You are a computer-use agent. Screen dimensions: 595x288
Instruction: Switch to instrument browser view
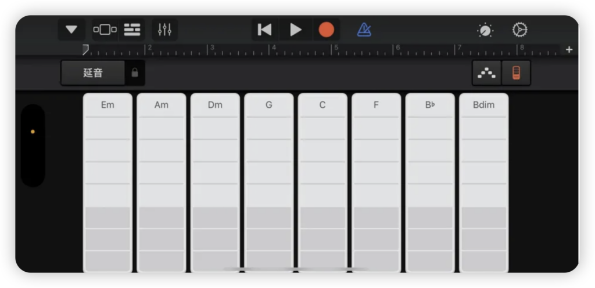point(105,30)
